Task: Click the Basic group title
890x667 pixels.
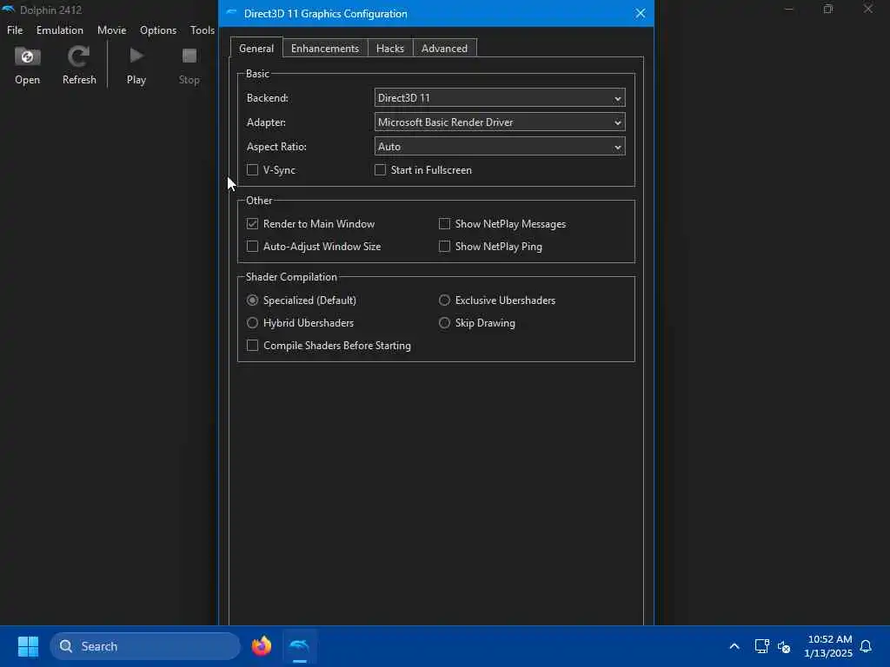Action: [x=257, y=74]
